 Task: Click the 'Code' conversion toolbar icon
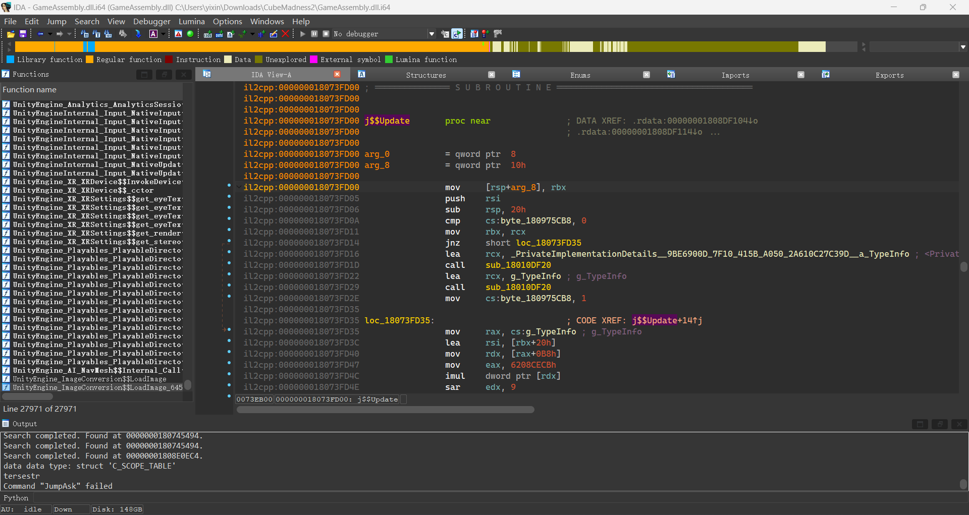[207, 34]
